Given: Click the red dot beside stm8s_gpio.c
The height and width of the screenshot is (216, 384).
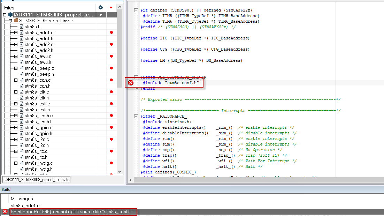Looking at the screenshot, I should tap(111, 127).
